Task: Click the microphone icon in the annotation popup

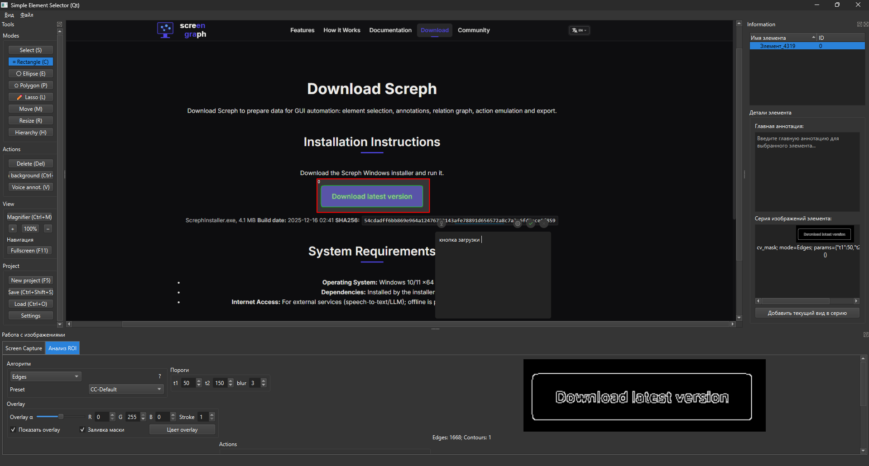Action: pos(442,223)
